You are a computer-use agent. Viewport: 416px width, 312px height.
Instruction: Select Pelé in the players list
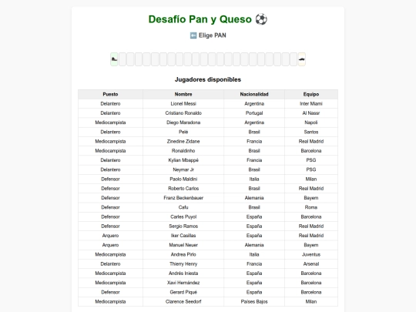(208, 132)
